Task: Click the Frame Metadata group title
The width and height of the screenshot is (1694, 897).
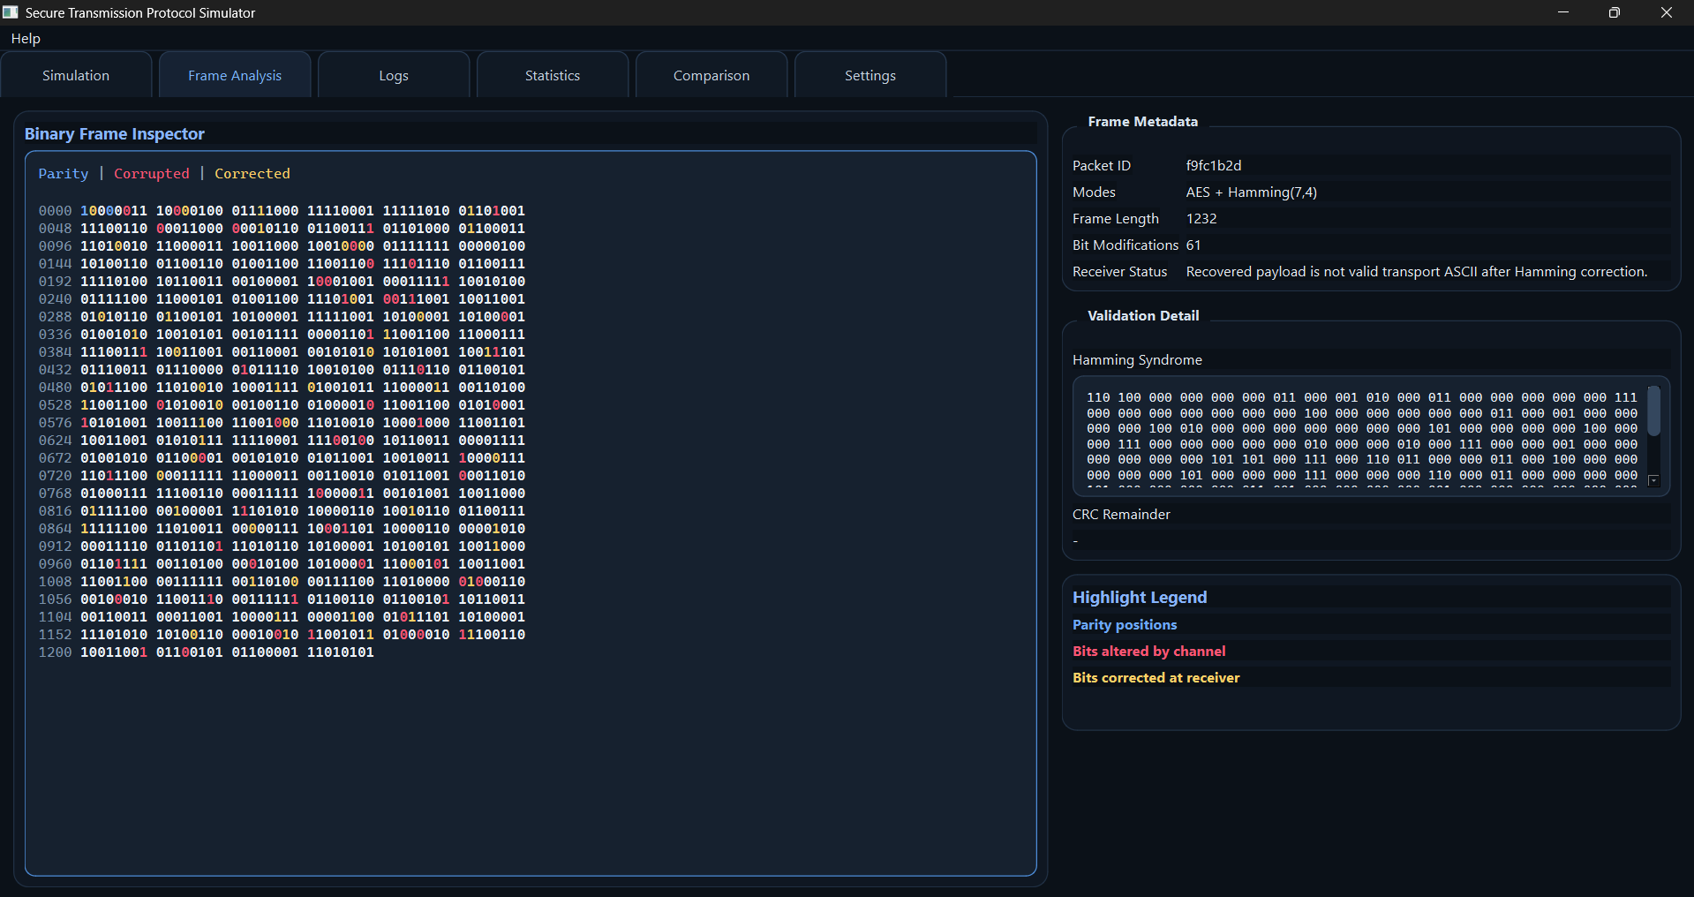Action: click(x=1143, y=122)
